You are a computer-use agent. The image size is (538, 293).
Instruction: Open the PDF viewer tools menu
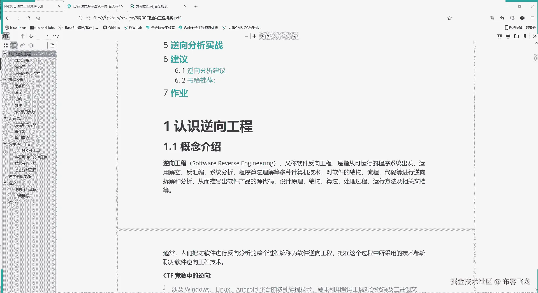(535, 36)
